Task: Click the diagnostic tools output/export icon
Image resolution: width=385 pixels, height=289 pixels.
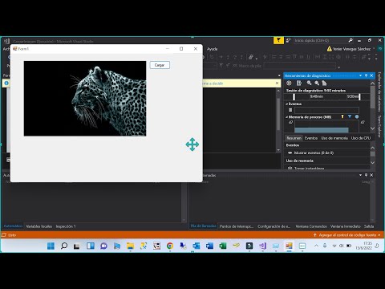Action: 299,83
